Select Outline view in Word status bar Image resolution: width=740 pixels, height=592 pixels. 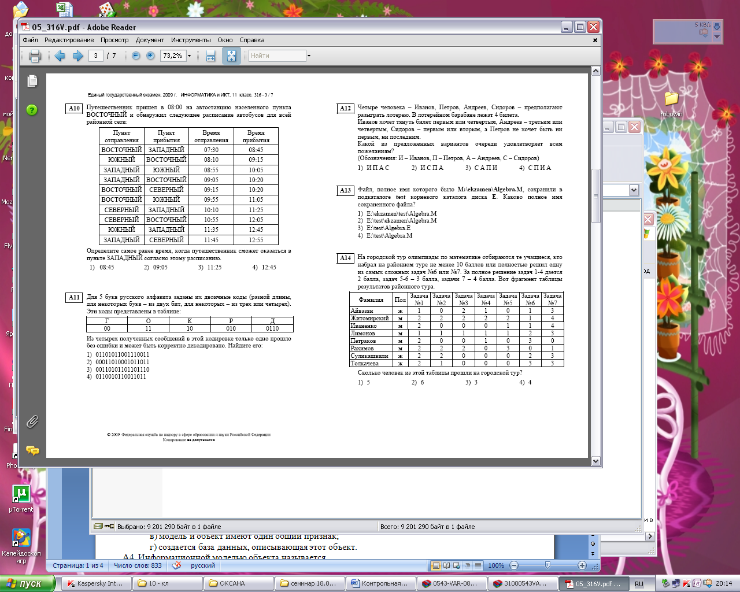(x=467, y=565)
